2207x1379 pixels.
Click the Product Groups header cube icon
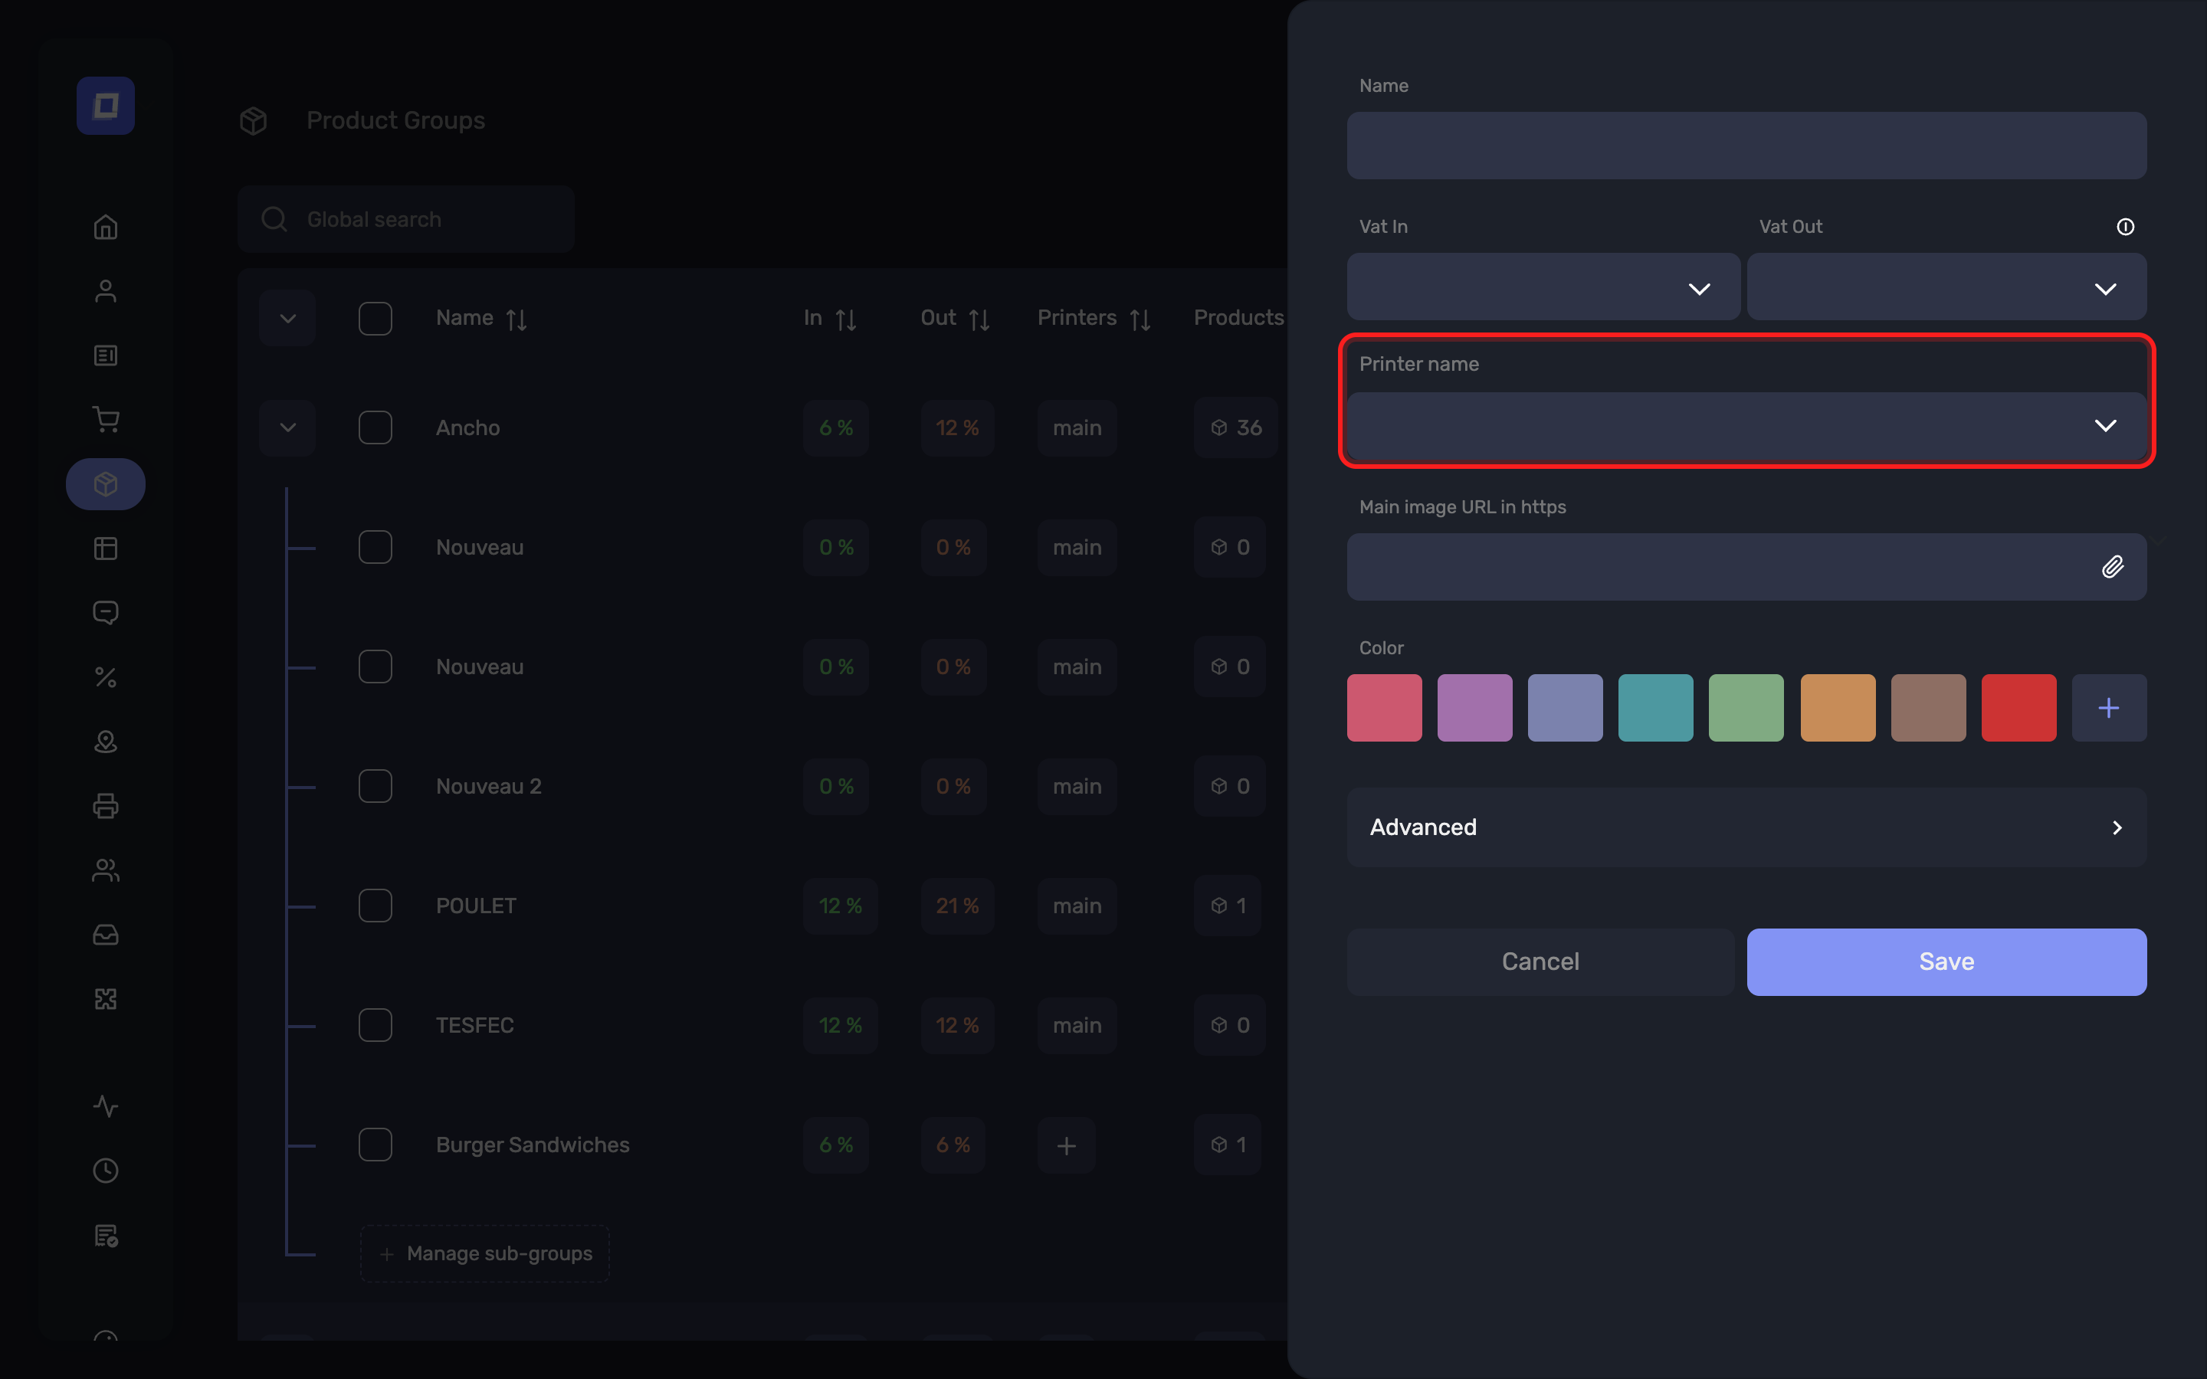coord(254,120)
